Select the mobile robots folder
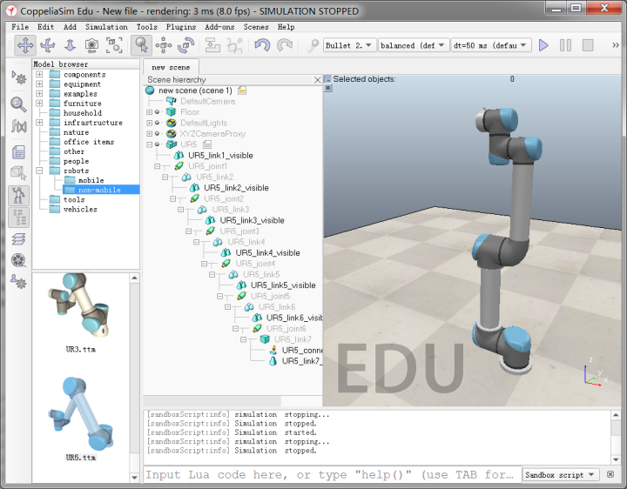 tap(91, 180)
